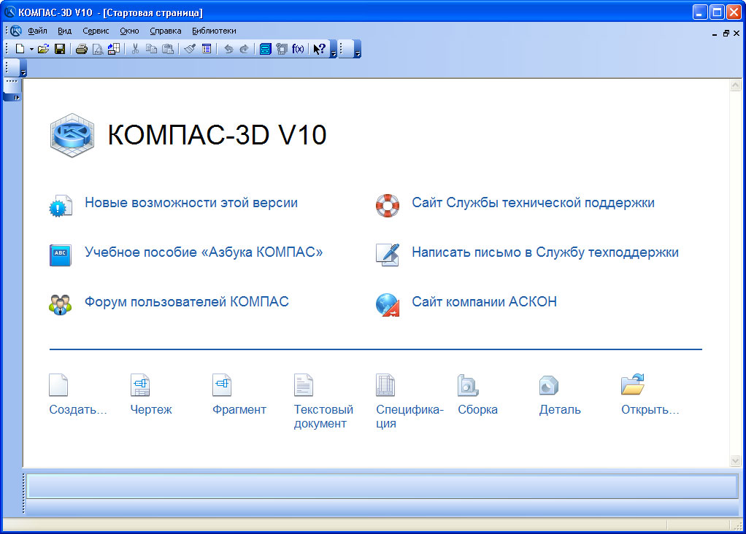Image resolution: width=746 pixels, height=534 pixels.
Task: Click the Document manager icon beside f(x)
Action: tap(282, 49)
